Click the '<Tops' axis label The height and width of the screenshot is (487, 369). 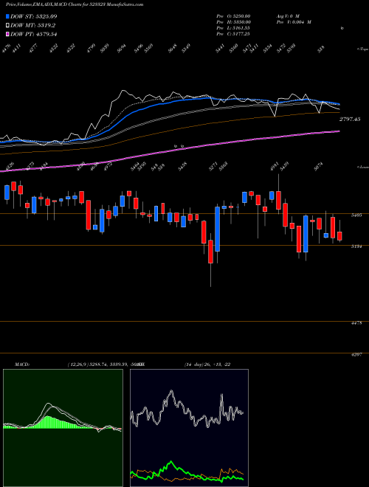point(362,49)
